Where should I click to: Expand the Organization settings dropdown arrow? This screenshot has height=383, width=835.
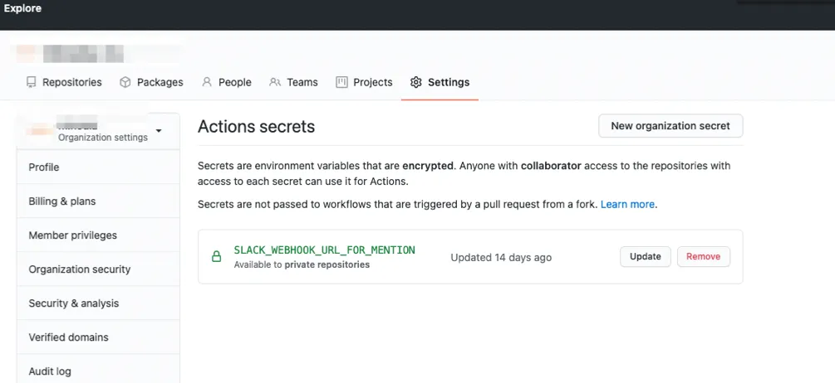point(159,131)
